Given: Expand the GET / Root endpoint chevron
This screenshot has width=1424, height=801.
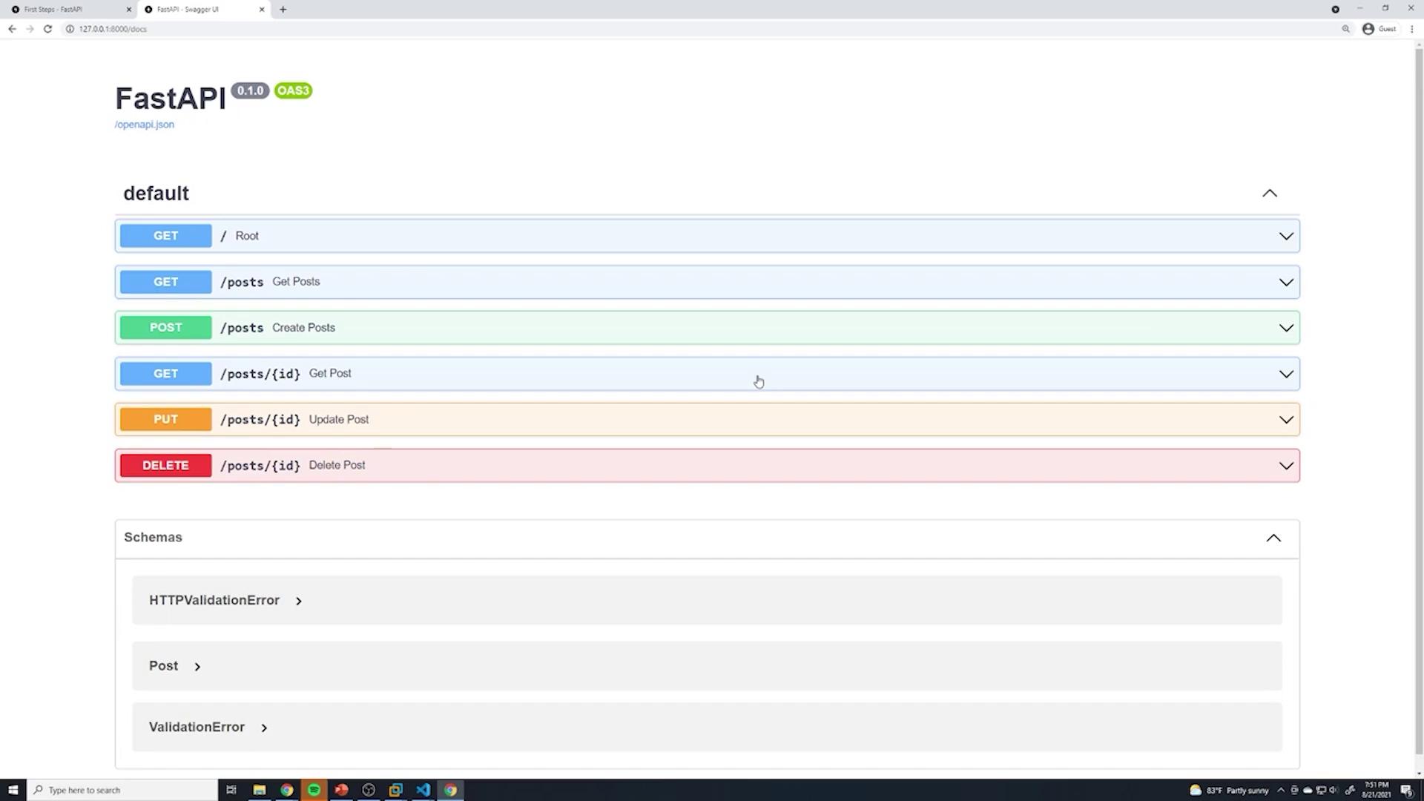Looking at the screenshot, I should coord(1285,237).
